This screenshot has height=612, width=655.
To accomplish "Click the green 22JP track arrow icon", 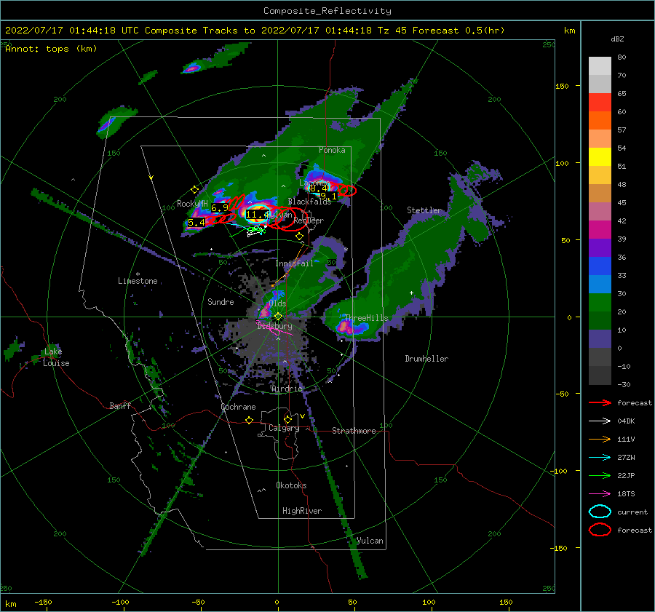I will [x=600, y=475].
